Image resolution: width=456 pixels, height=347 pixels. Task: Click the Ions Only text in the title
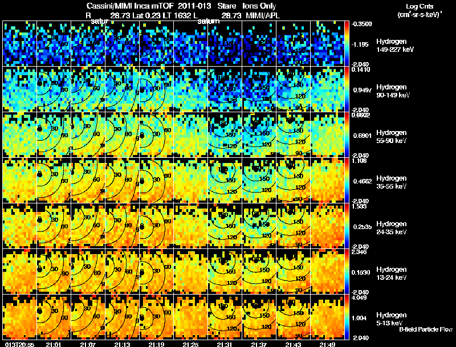click(x=259, y=6)
